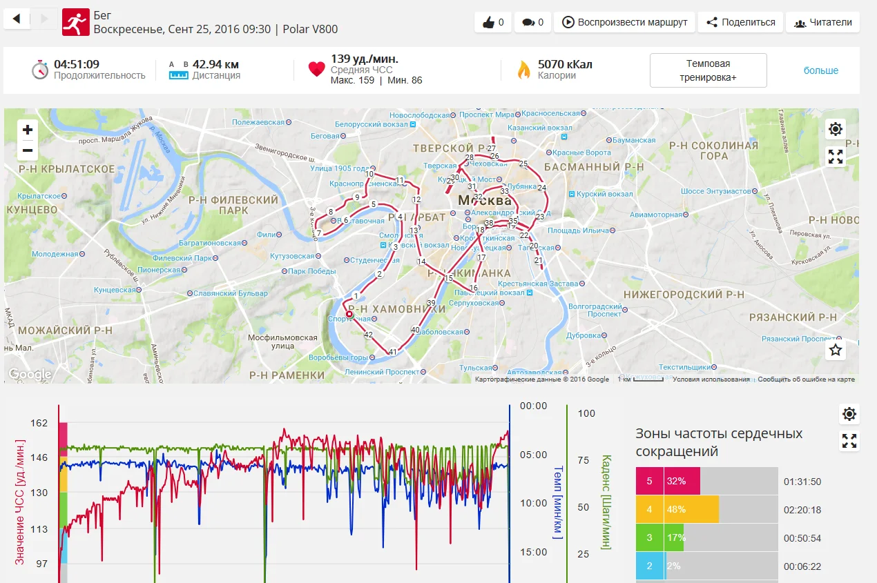The width and height of the screenshot is (877, 583).
Task: Select heart rate zone 5 bar
Action: (x=706, y=481)
